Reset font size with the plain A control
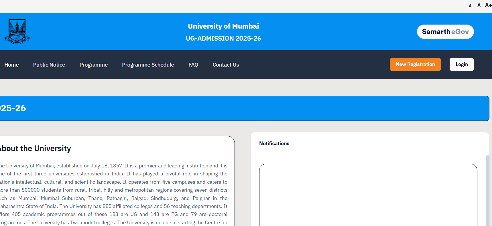 [479, 5]
